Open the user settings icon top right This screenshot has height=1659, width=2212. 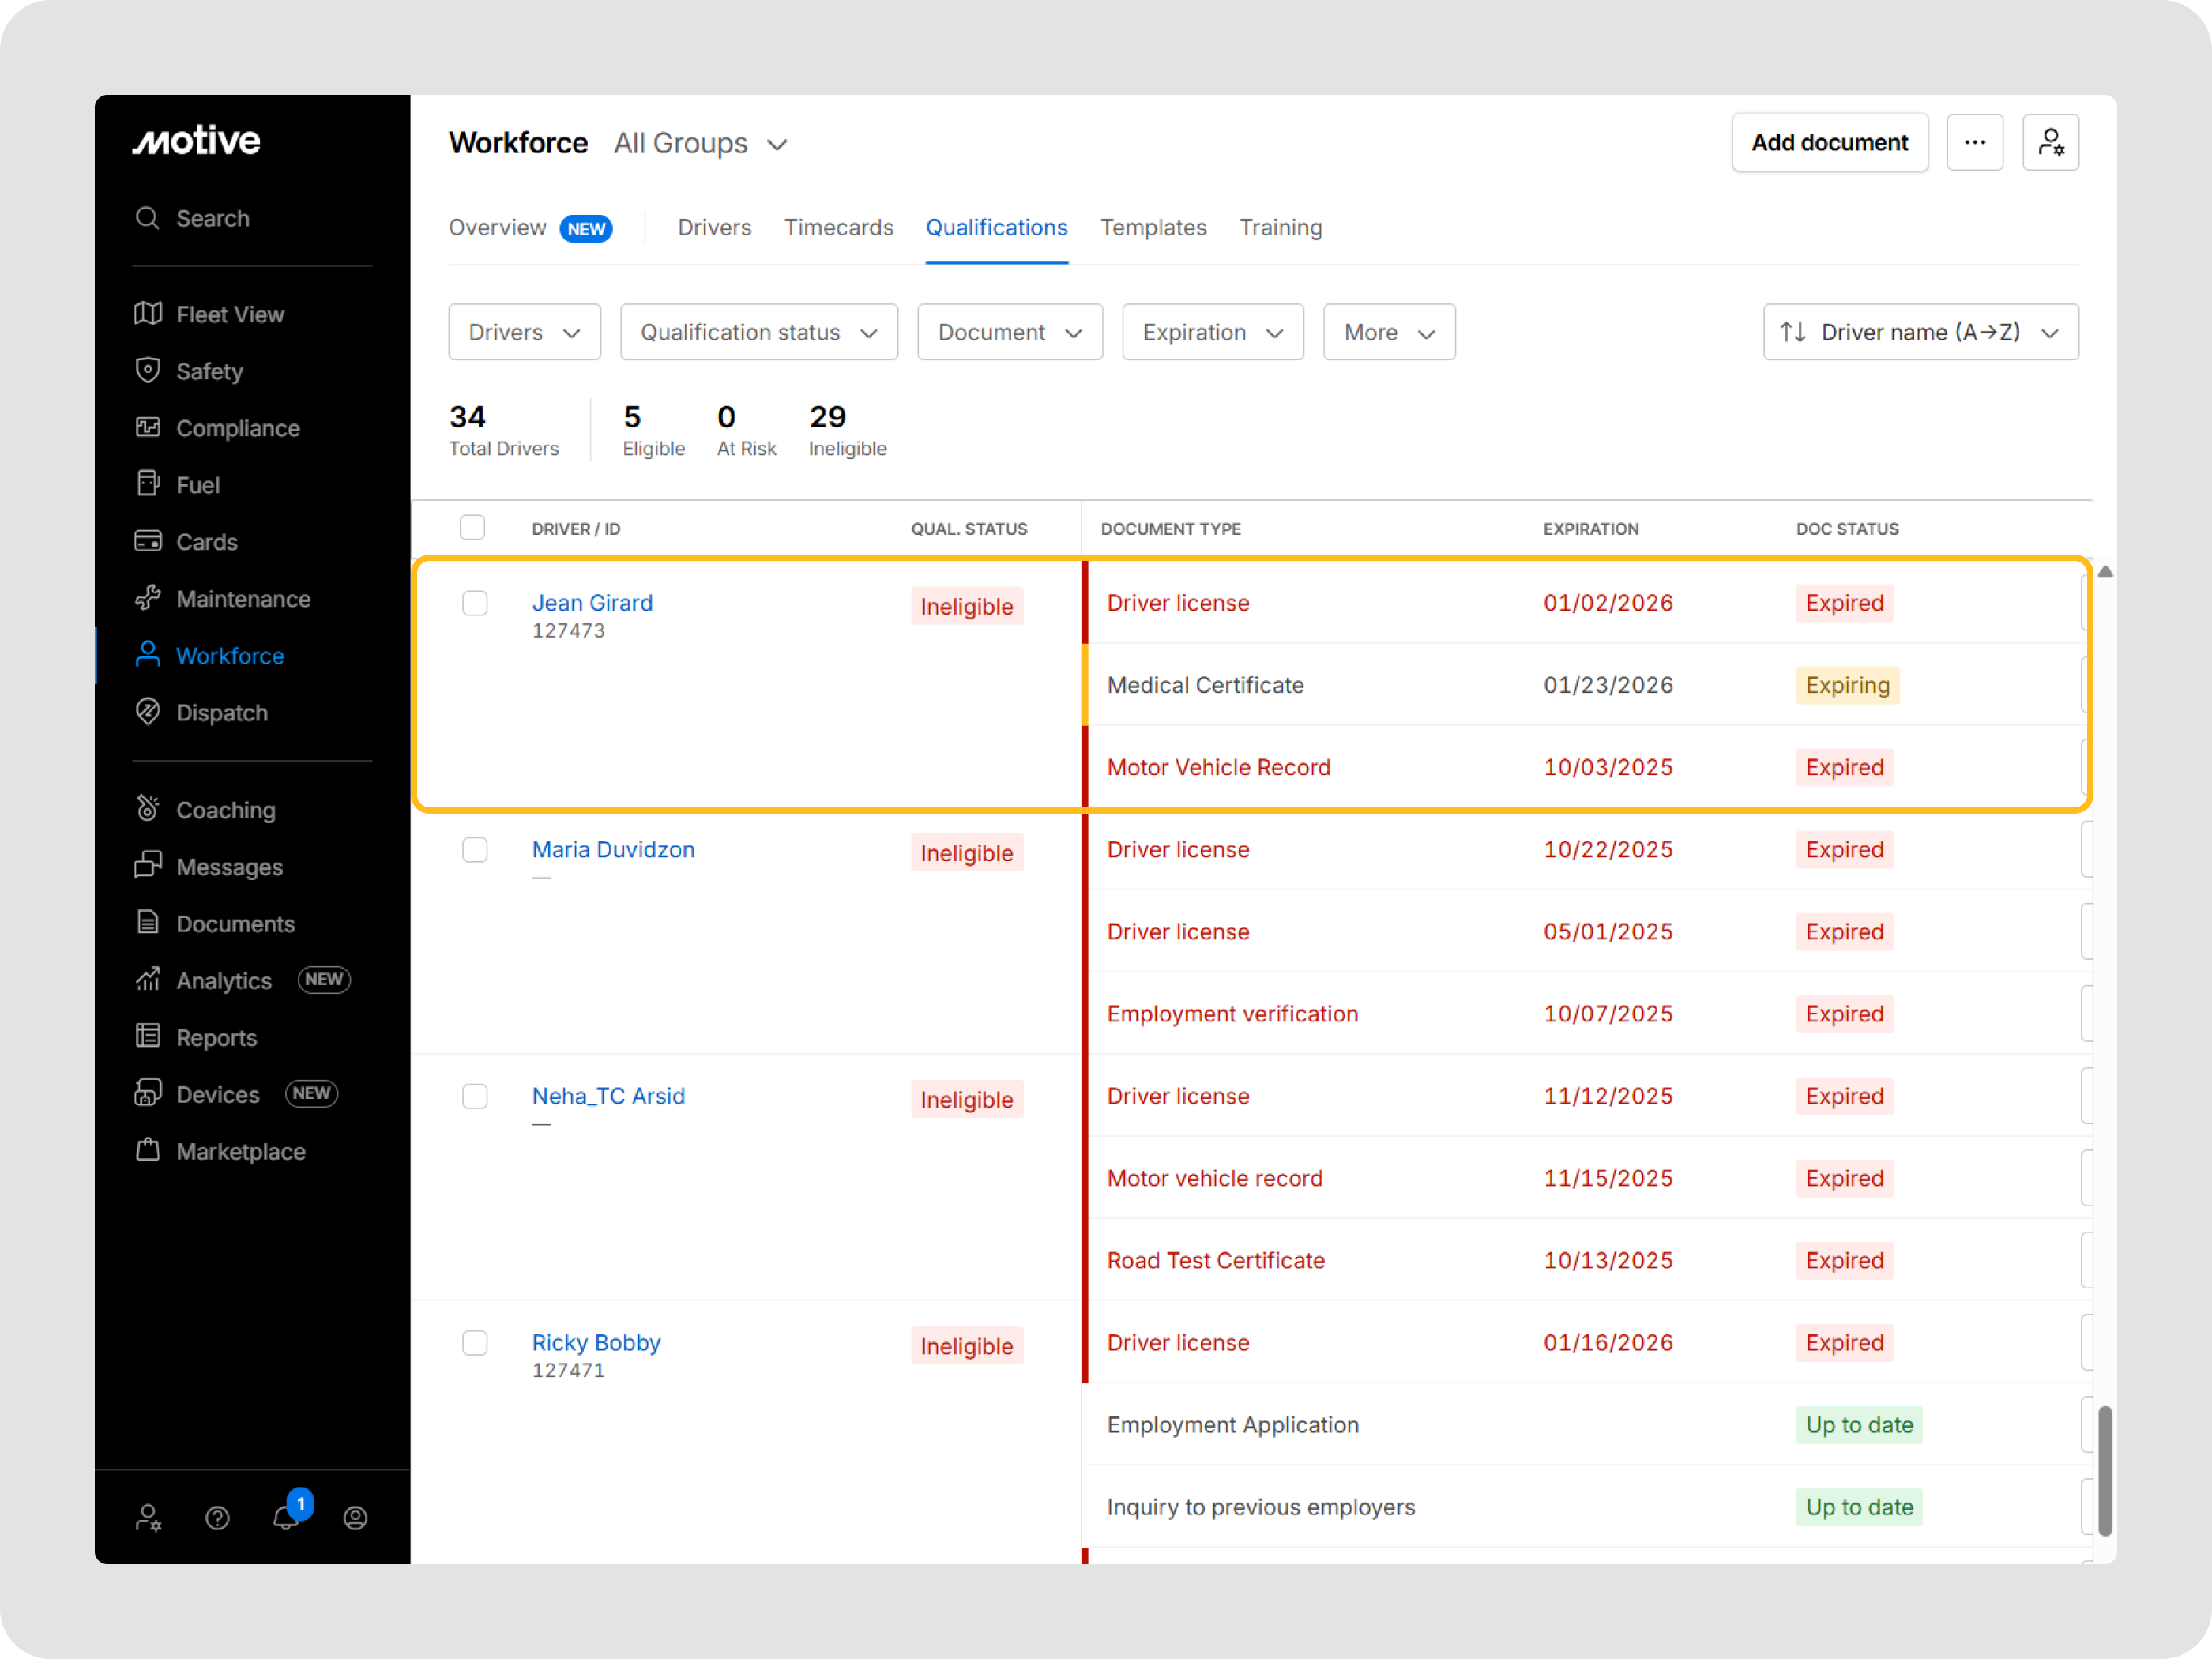coord(2050,143)
